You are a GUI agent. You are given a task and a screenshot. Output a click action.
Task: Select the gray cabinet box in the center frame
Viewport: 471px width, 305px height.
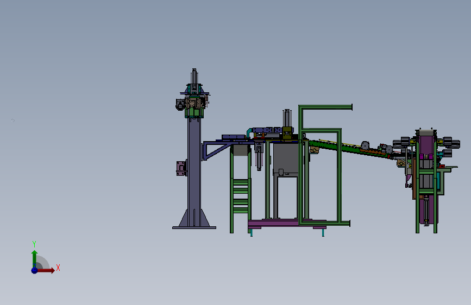click(x=286, y=159)
